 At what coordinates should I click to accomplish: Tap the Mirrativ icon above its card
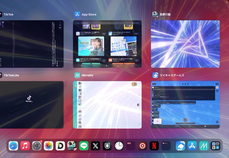(x=77, y=75)
